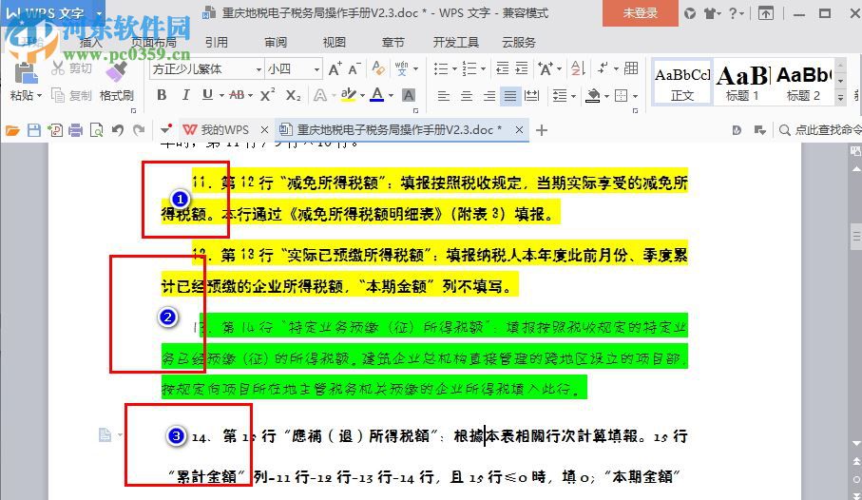
Task: Increase paragraph indent
Action: tap(521, 68)
